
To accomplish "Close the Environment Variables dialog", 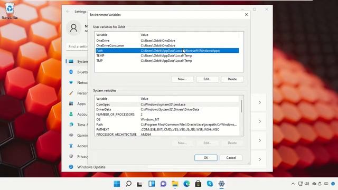I will click(246, 15).
